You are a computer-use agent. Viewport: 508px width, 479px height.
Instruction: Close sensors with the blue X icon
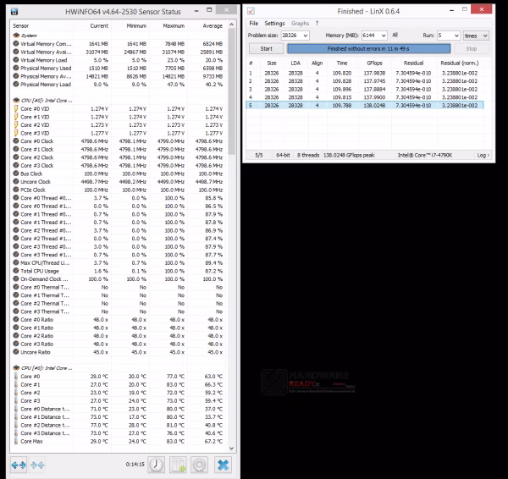coord(223,465)
